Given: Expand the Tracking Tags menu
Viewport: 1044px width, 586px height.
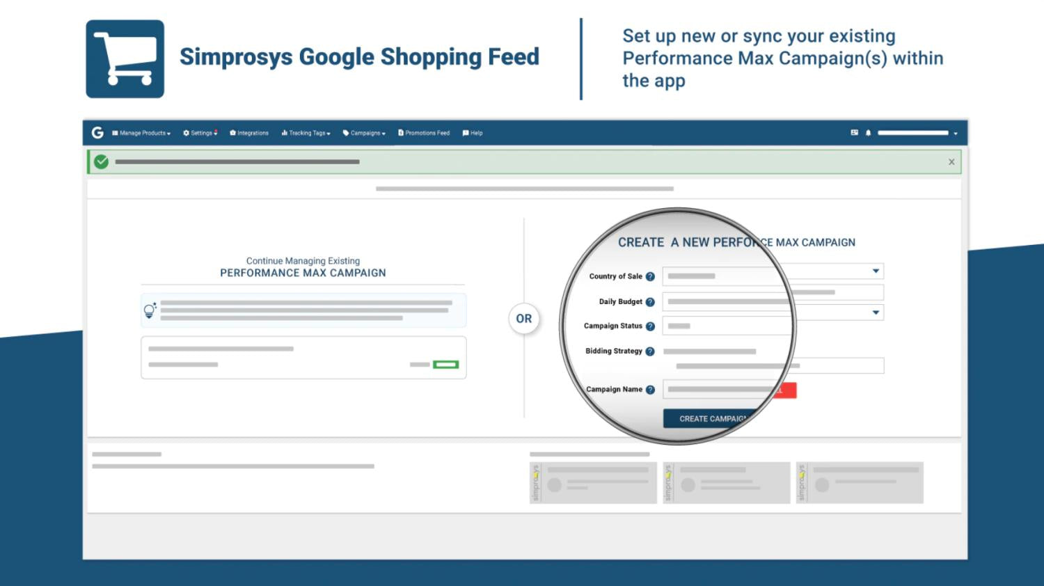Looking at the screenshot, I should (306, 133).
